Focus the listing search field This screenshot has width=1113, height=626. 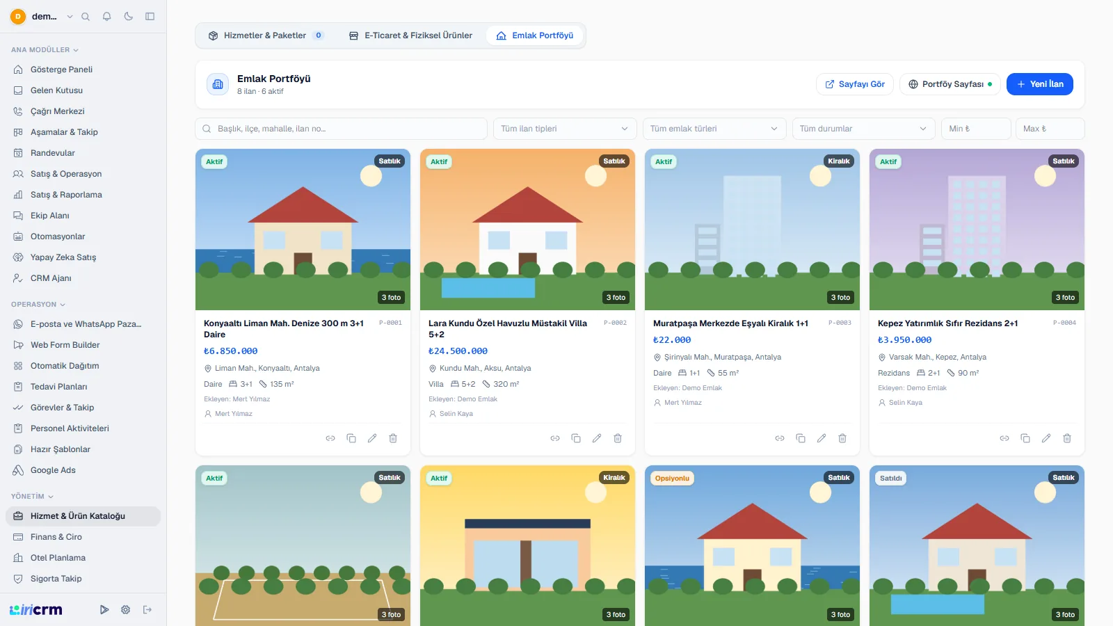coord(342,129)
